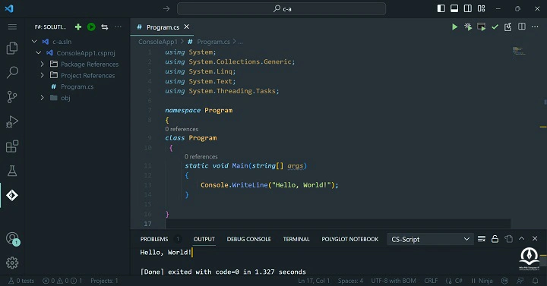The height and width of the screenshot is (286, 547).
Task: Expand the obj folder
Action: (43, 98)
